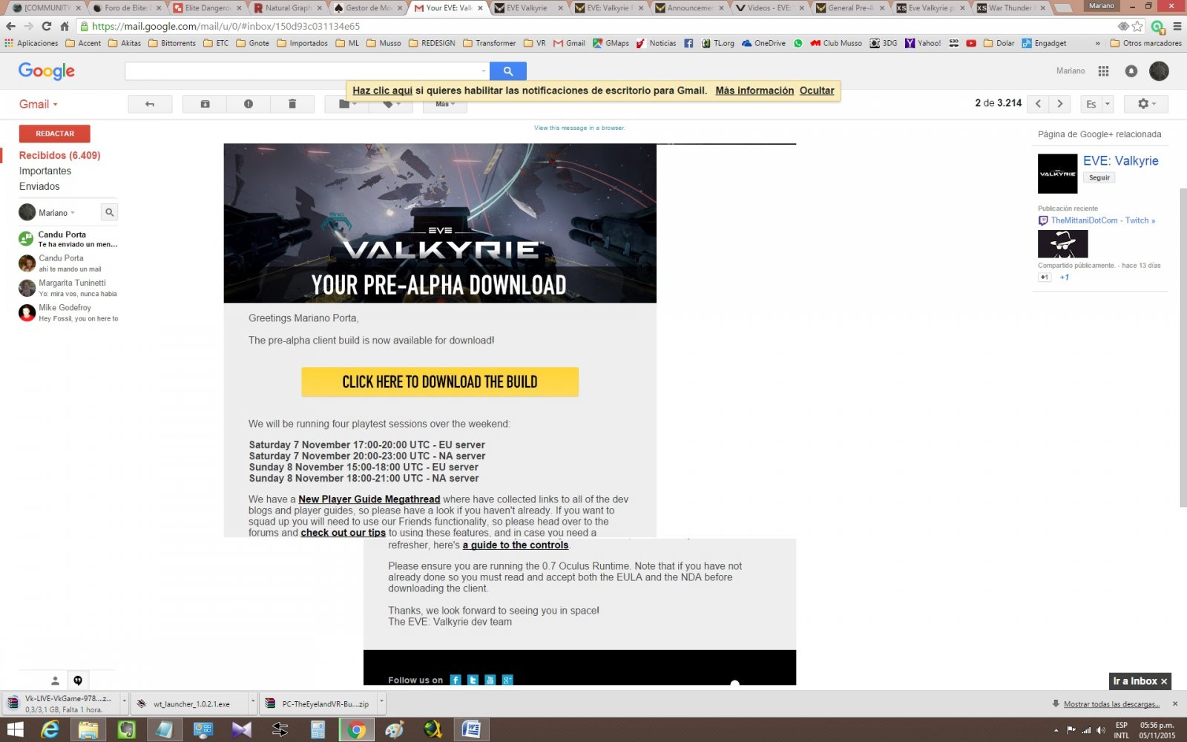Open the Importantes folder
Screen dimensions: 1187x742
tap(45, 171)
